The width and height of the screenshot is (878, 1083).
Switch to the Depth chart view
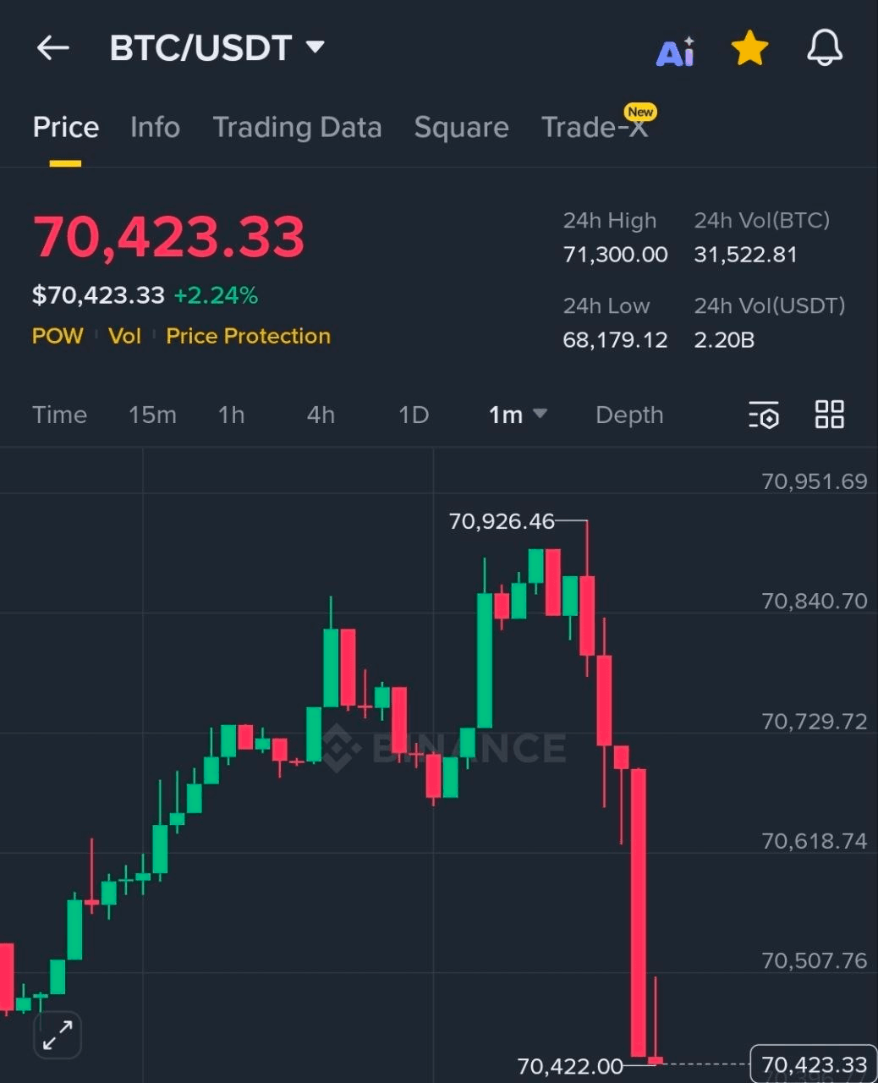click(629, 415)
